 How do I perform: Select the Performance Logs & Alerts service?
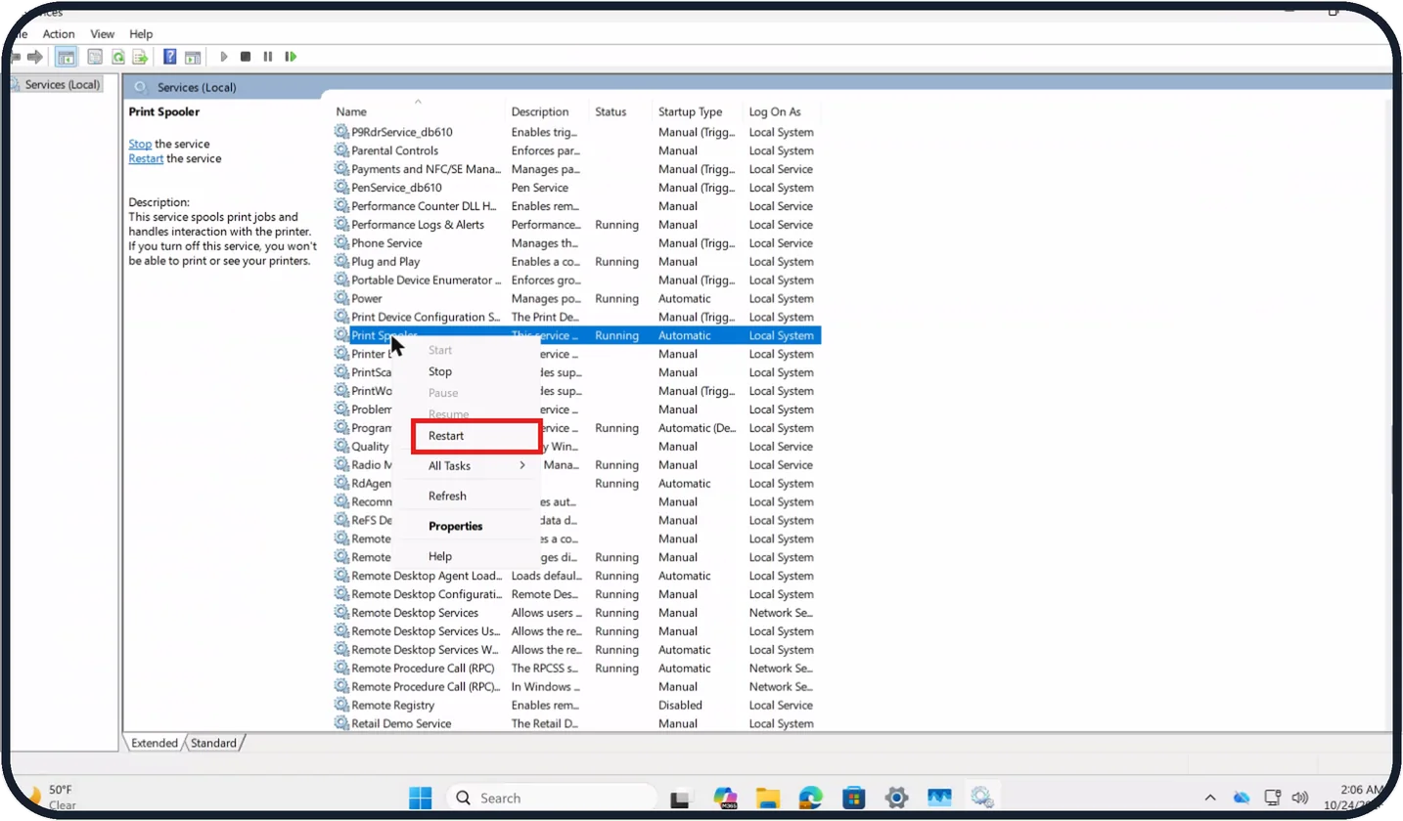(576, 225)
